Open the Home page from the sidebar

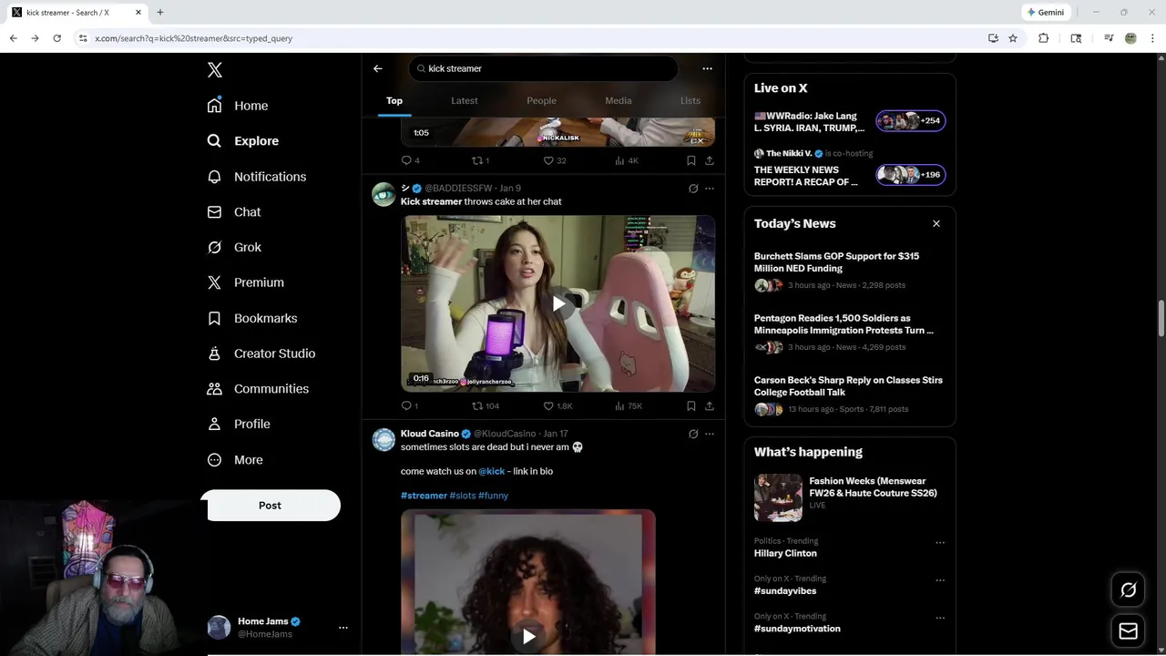(238, 106)
